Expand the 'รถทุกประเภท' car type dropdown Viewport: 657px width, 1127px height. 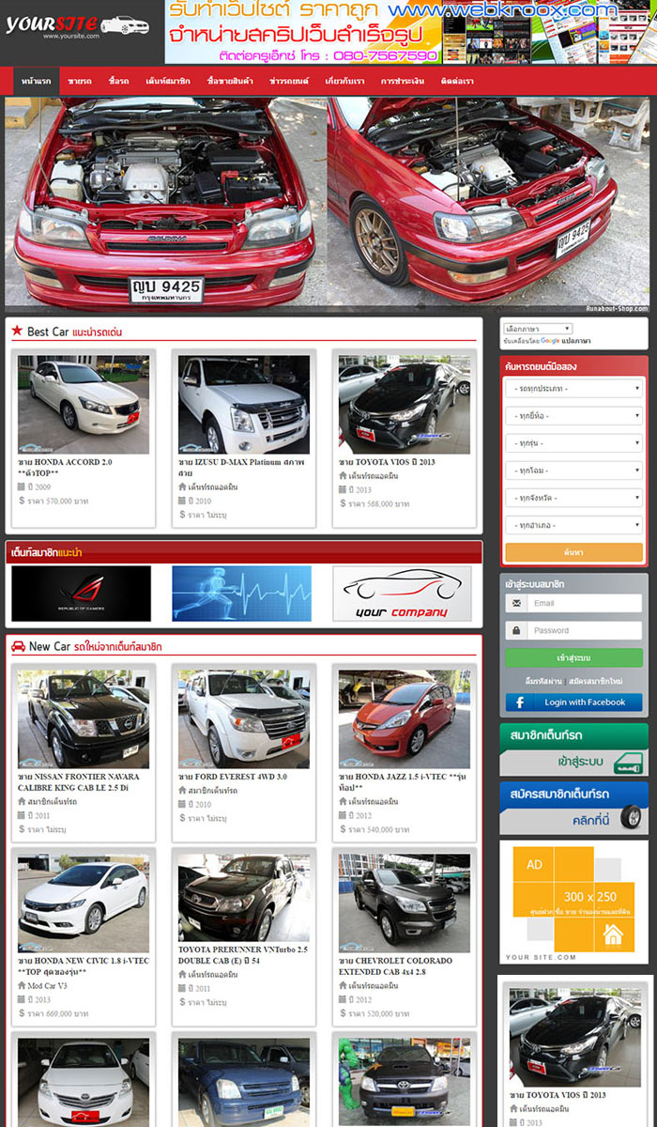tap(573, 388)
